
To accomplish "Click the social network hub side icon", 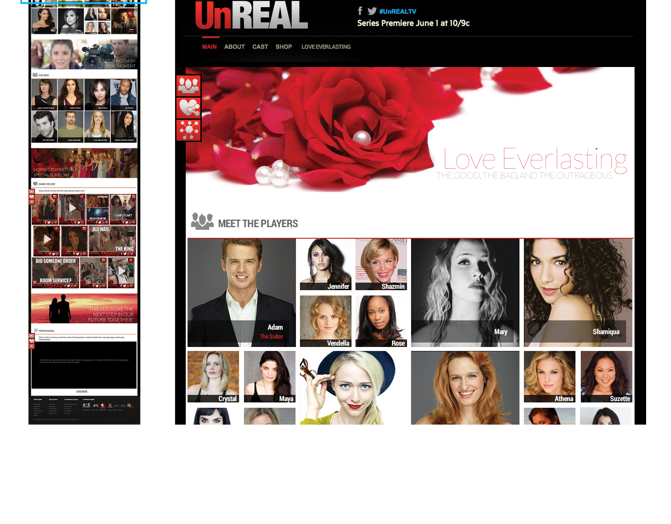I will point(189,130).
